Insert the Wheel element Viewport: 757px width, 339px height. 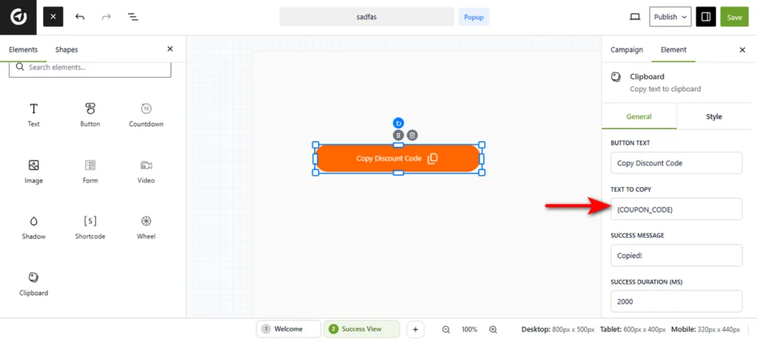[x=146, y=227]
